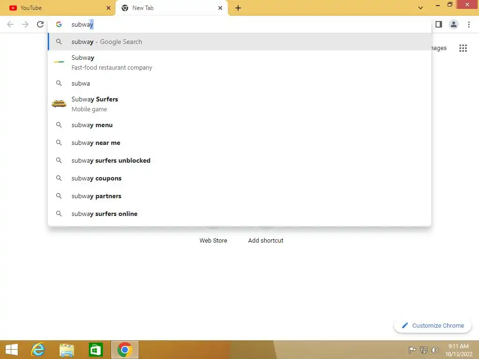Pick 'subway surfers online' suggestion
479x359 pixels.
point(239,213)
